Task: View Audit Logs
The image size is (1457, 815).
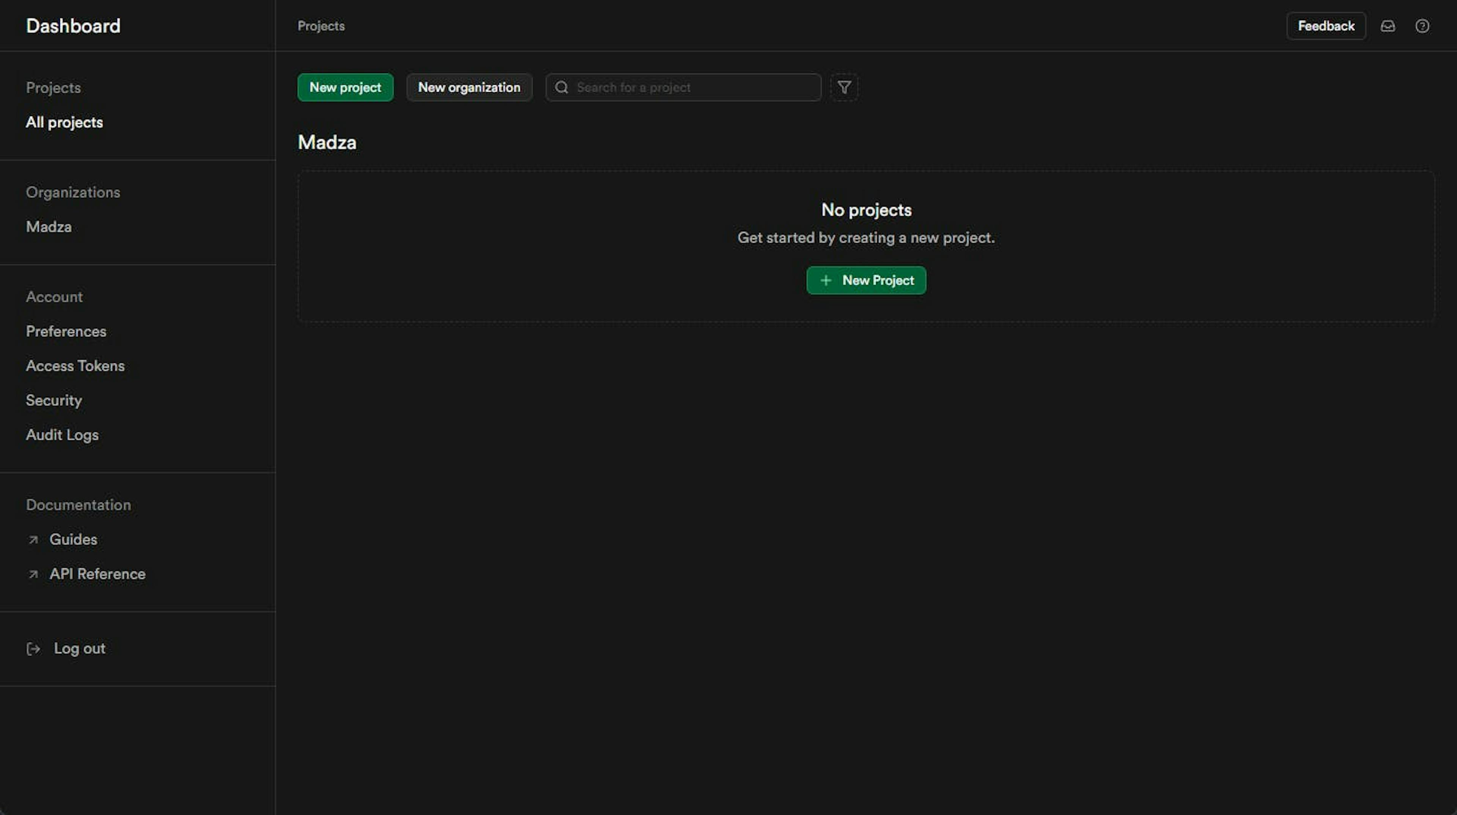Action: [62, 435]
